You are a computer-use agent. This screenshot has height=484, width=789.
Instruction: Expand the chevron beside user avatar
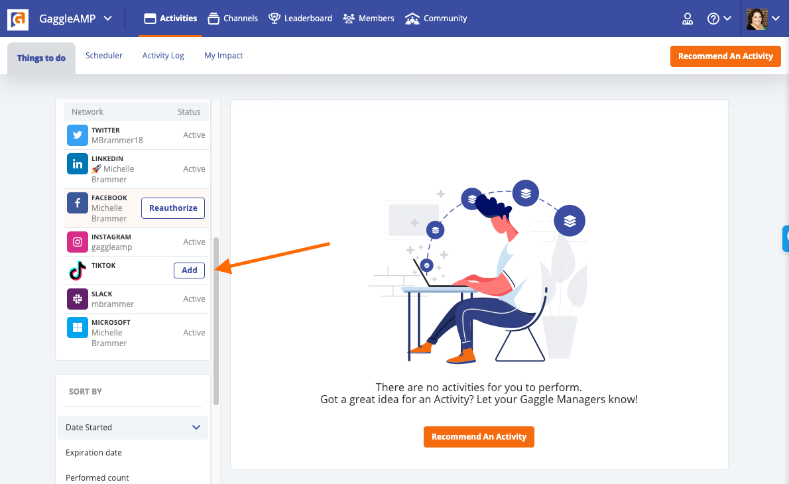click(x=776, y=19)
